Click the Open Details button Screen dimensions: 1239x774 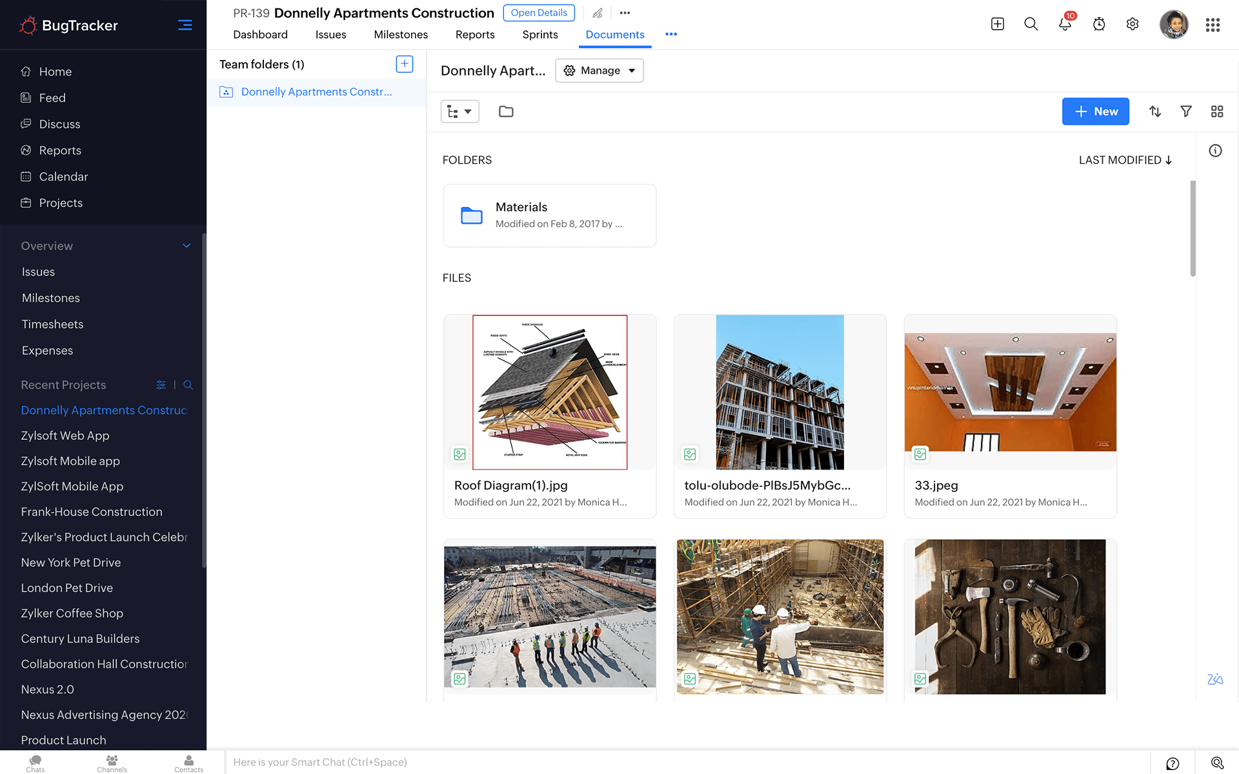pyautogui.click(x=539, y=13)
